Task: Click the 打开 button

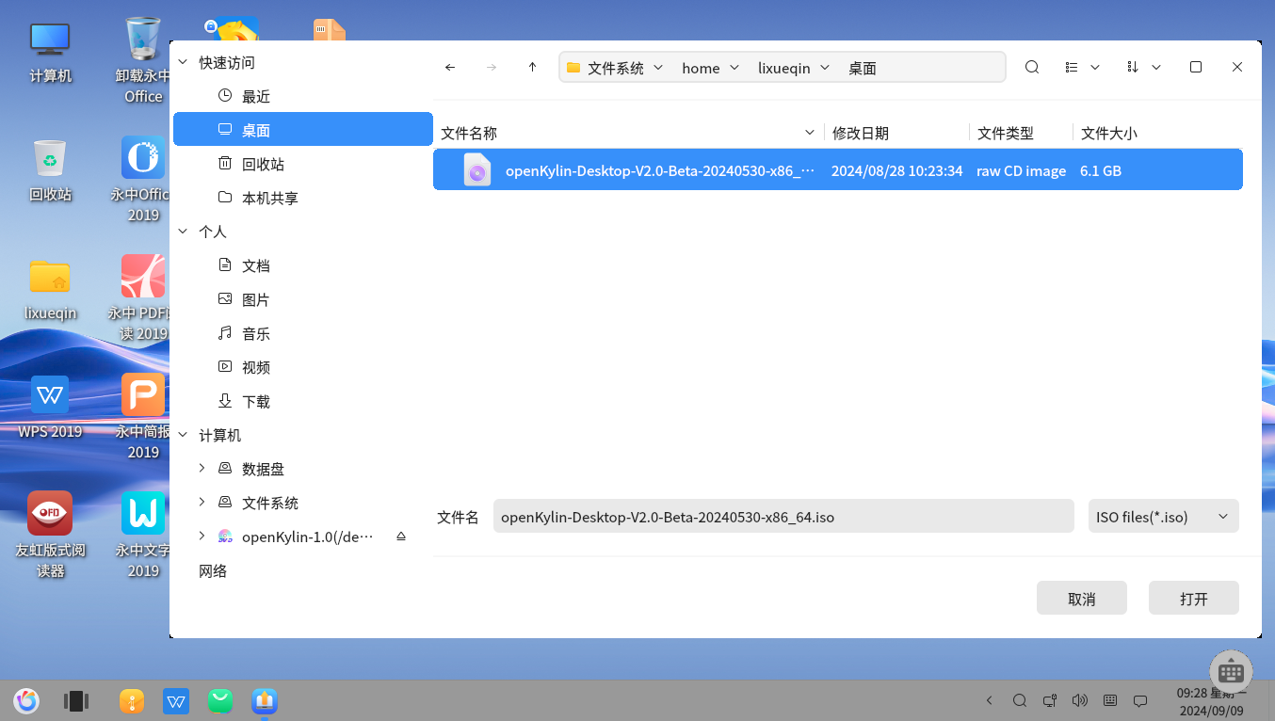Action: point(1193,598)
